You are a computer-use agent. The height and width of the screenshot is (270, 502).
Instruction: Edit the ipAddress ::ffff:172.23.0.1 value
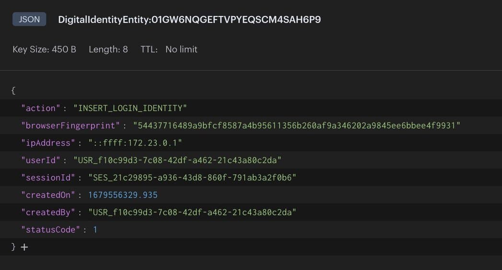pyautogui.click(x=135, y=143)
